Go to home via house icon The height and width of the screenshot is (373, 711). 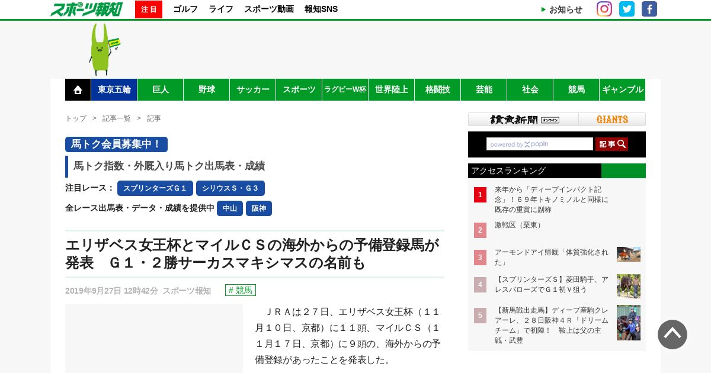tap(78, 90)
